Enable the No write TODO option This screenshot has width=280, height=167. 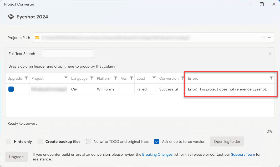(89, 141)
